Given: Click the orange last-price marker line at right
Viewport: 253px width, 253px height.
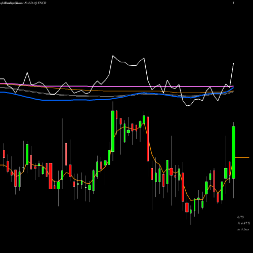Looking at the screenshot, I should [x=242, y=157].
